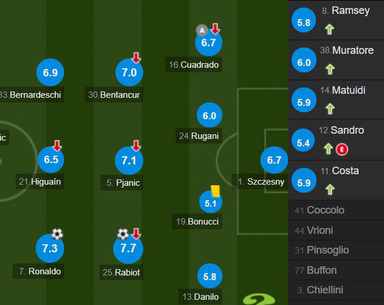Click Ramsey's green substitution-on arrow
This screenshot has height=305, width=384.
pyautogui.click(x=330, y=29)
